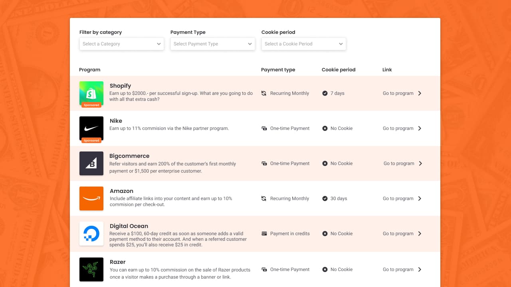Screen dimensions: 511x287
Task: Click Digital Ocean's $100 credit description
Action: [x=178, y=239]
